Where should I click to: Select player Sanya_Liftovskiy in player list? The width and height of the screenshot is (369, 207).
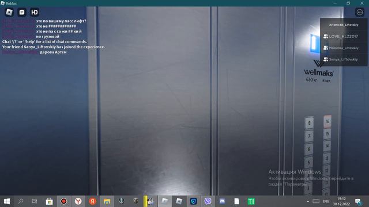(344, 59)
